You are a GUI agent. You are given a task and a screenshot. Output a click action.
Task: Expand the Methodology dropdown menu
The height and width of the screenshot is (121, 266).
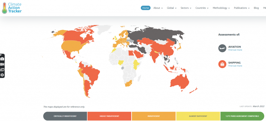(x=221, y=8)
